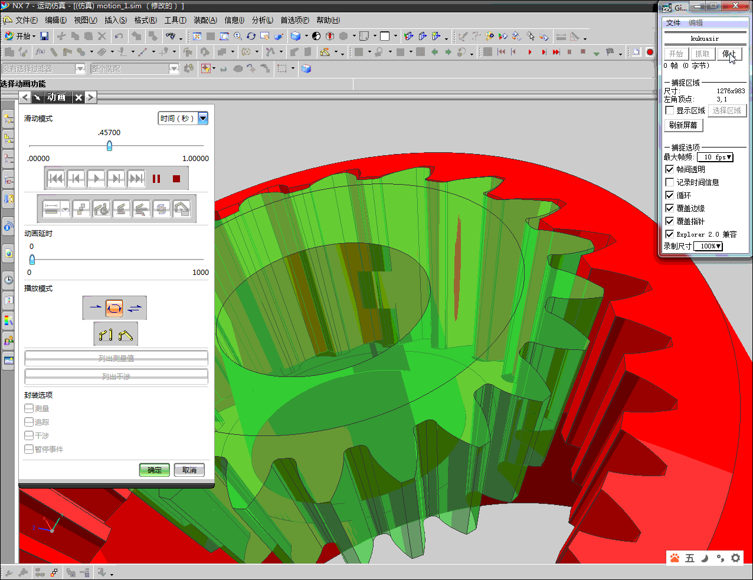Open the 文件(F) menu in NX
This screenshot has width=753, height=580.
click(27, 20)
